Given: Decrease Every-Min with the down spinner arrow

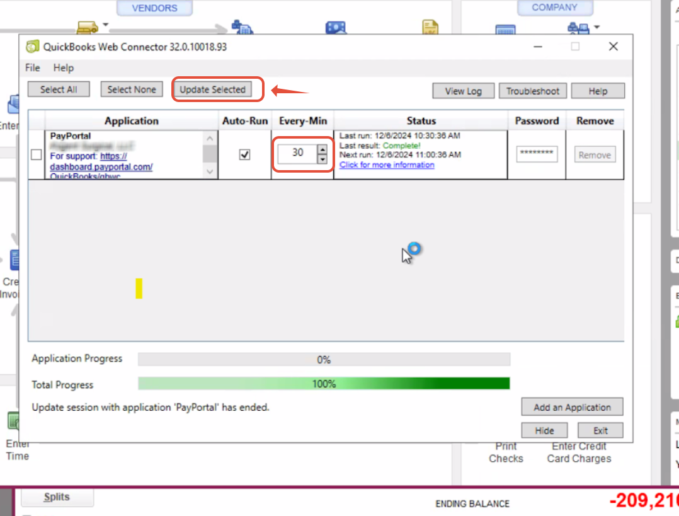Looking at the screenshot, I should point(322,159).
